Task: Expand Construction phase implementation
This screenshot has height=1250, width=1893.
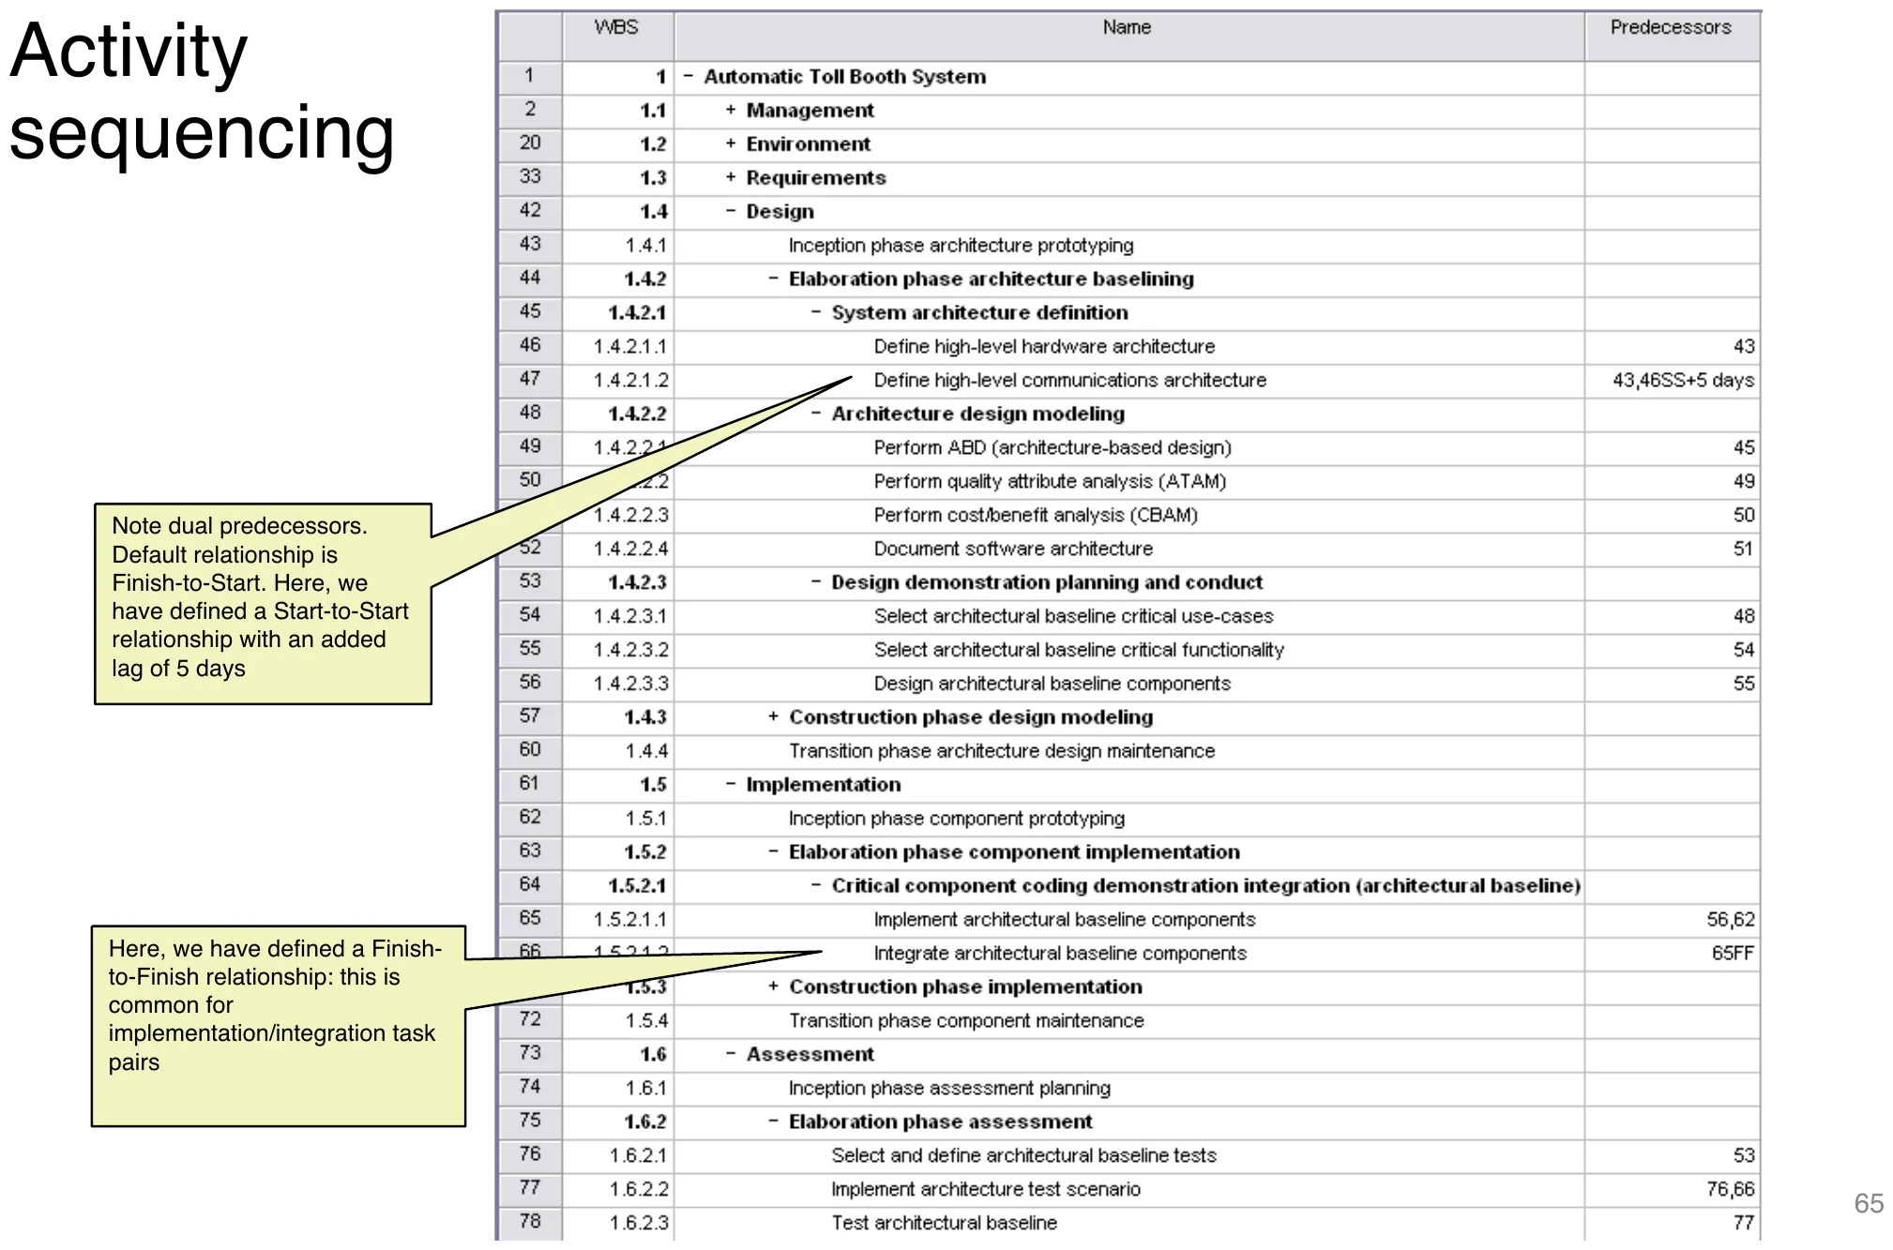Action: (x=773, y=986)
